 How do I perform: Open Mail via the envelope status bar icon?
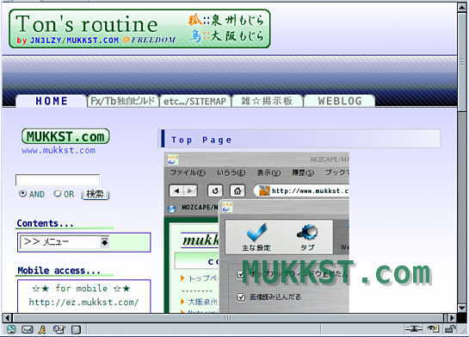(28, 329)
